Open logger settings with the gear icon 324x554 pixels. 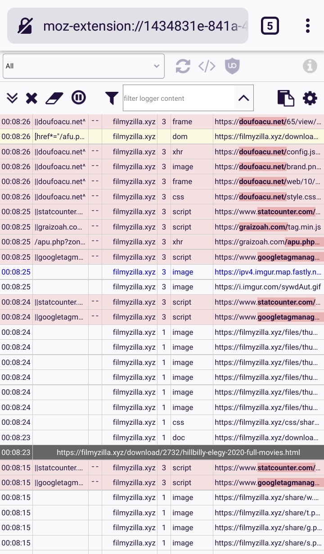(310, 98)
